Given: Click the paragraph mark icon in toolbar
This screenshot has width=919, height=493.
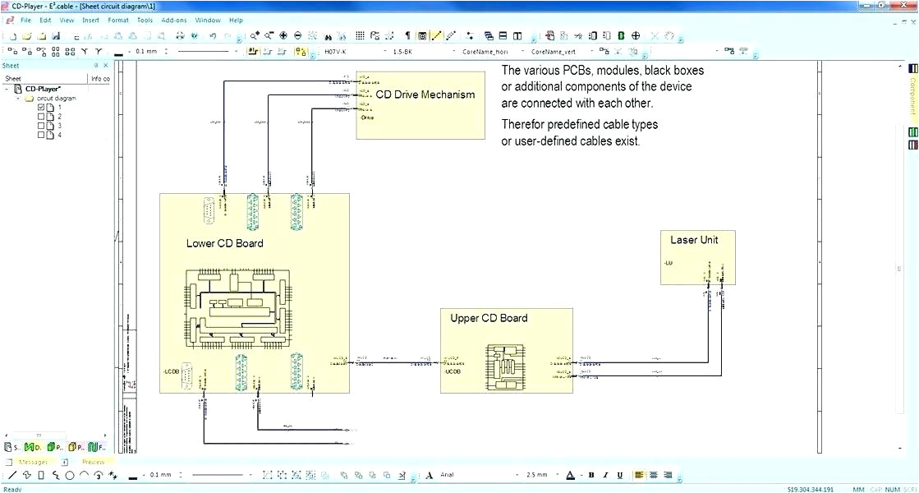Looking at the screenshot, I should pyautogui.click(x=407, y=36).
